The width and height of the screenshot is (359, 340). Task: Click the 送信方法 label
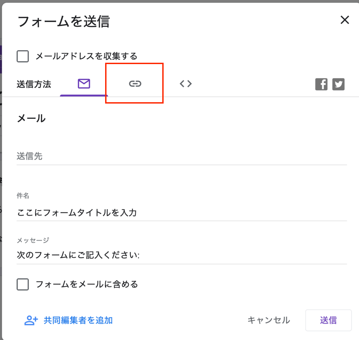[x=34, y=84]
